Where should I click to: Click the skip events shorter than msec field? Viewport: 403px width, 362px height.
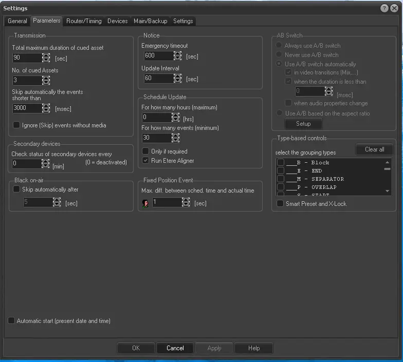point(27,108)
